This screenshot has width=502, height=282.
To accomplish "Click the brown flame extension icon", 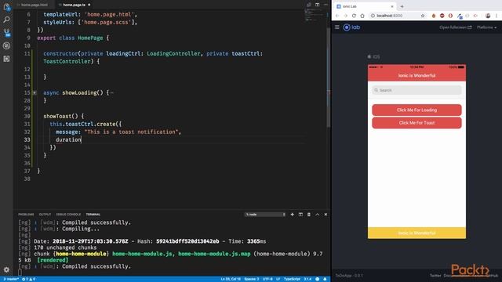I will pos(434,16).
